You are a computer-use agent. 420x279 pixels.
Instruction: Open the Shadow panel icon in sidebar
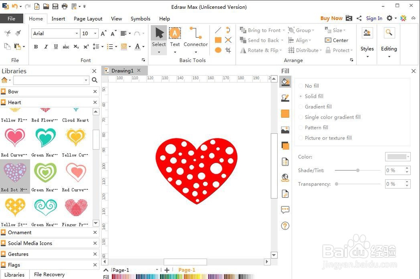(285, 114)
